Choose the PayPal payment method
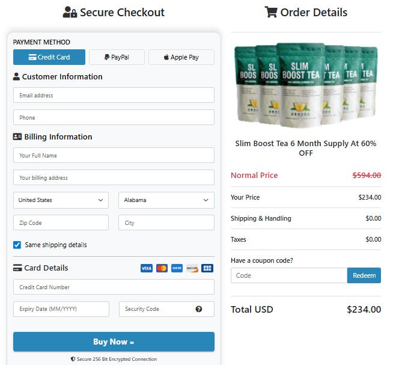This screenshot has height=365, width=393. click(117, 57)
